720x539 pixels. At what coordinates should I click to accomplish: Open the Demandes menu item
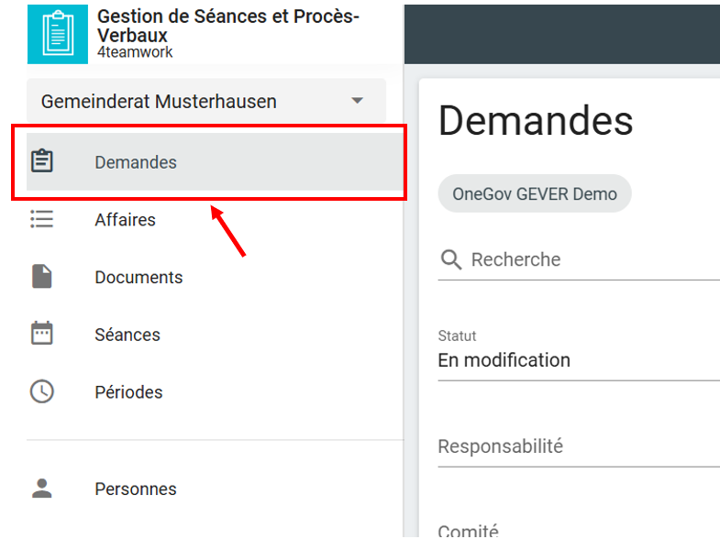point(136,162)
